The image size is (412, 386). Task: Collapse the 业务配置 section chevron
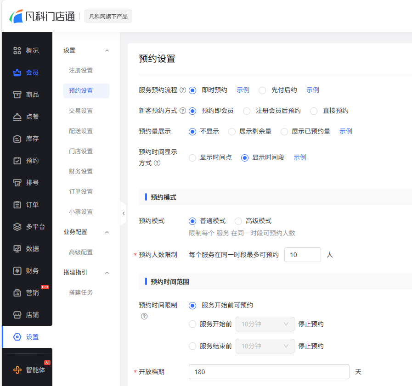coord(107,232)
